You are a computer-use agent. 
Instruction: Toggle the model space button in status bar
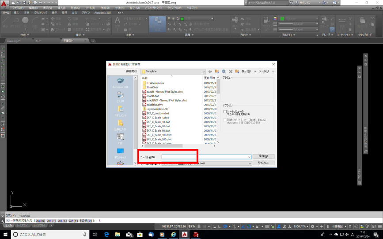click(192, 227)
